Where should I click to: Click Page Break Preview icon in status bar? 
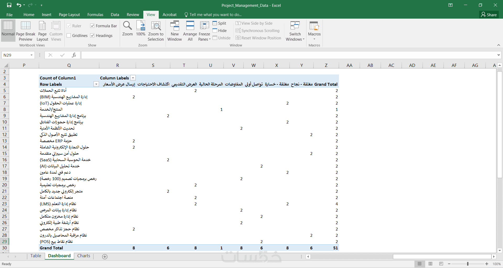point(441,264)
